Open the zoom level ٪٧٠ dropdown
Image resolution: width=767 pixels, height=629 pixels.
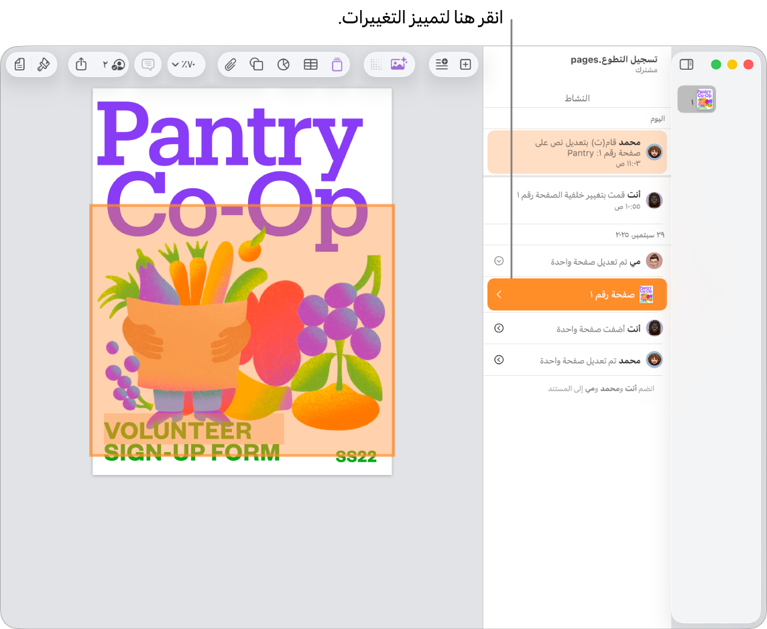(x=186, y=64)
